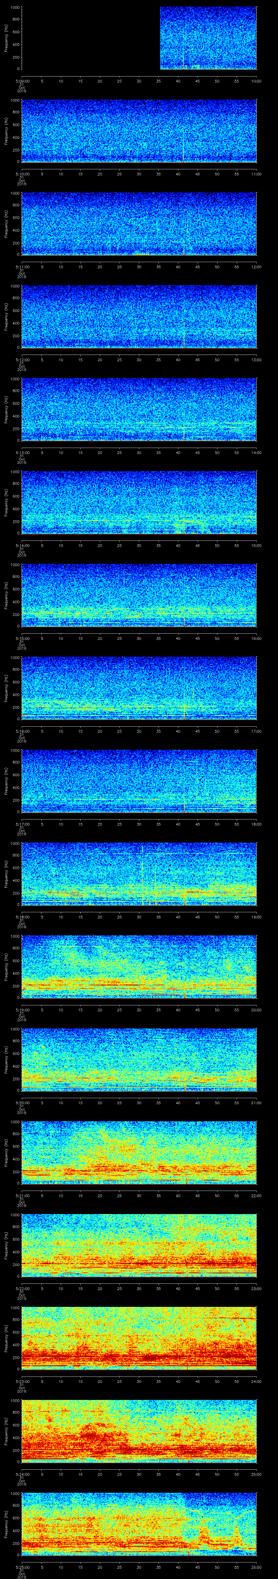Select the 5:16:00 start time label
Viewport: 278px width, 1579px height.
click(x=22, y=731)
